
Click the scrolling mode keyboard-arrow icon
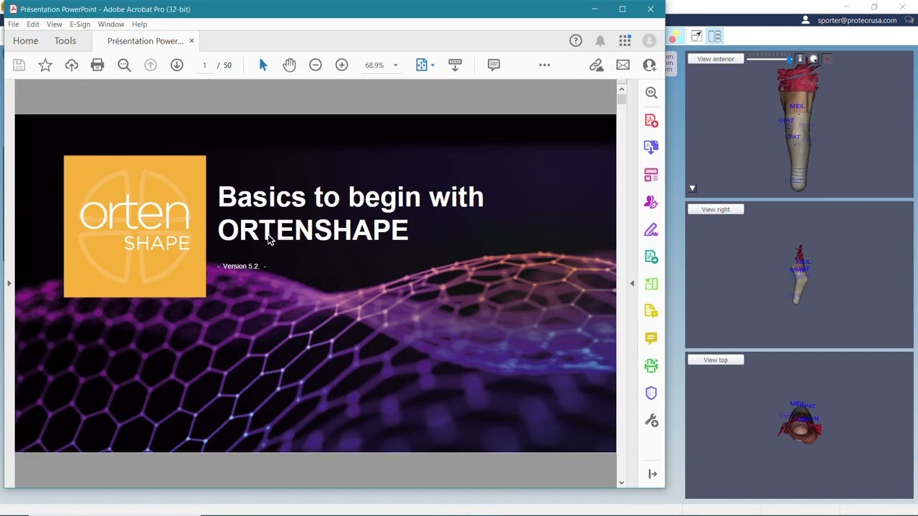click(455, 65)
